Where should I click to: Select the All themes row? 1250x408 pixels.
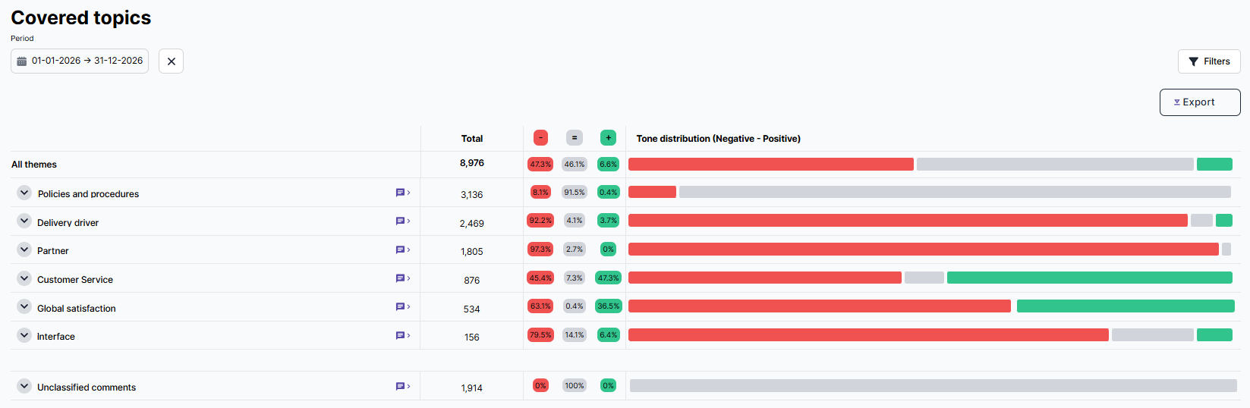click(34, 165)
